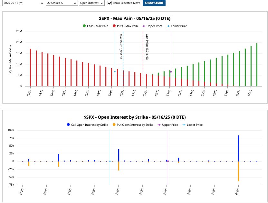Click the "$SPX - Max Pain - 05/16/25 (0 DTE)" title
Viewport: 268px width, 203px height.
(135, 18)
